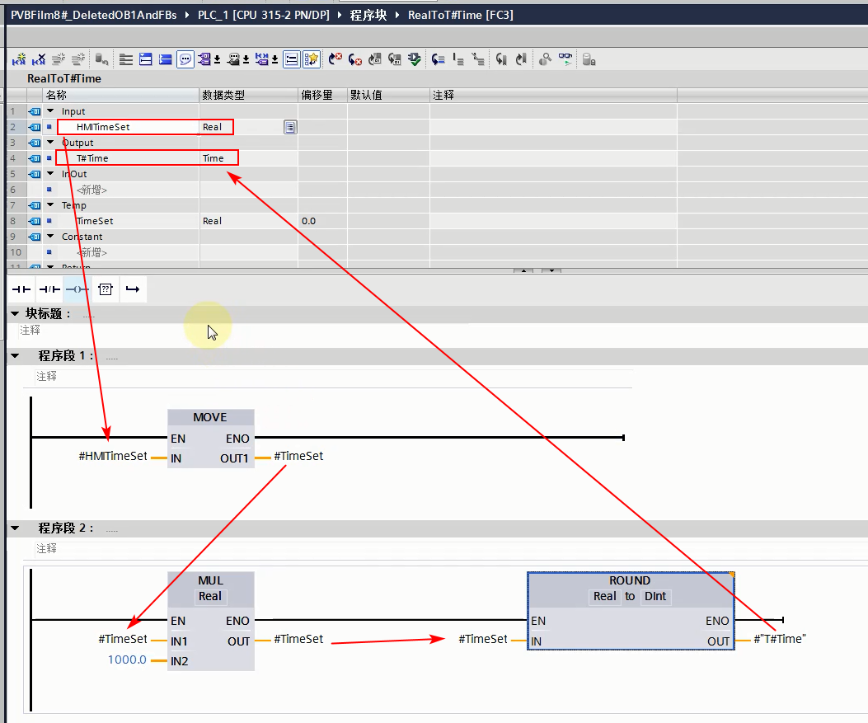Delete network using the toolbar icon

pyautogui.click(x=39, y=59)
